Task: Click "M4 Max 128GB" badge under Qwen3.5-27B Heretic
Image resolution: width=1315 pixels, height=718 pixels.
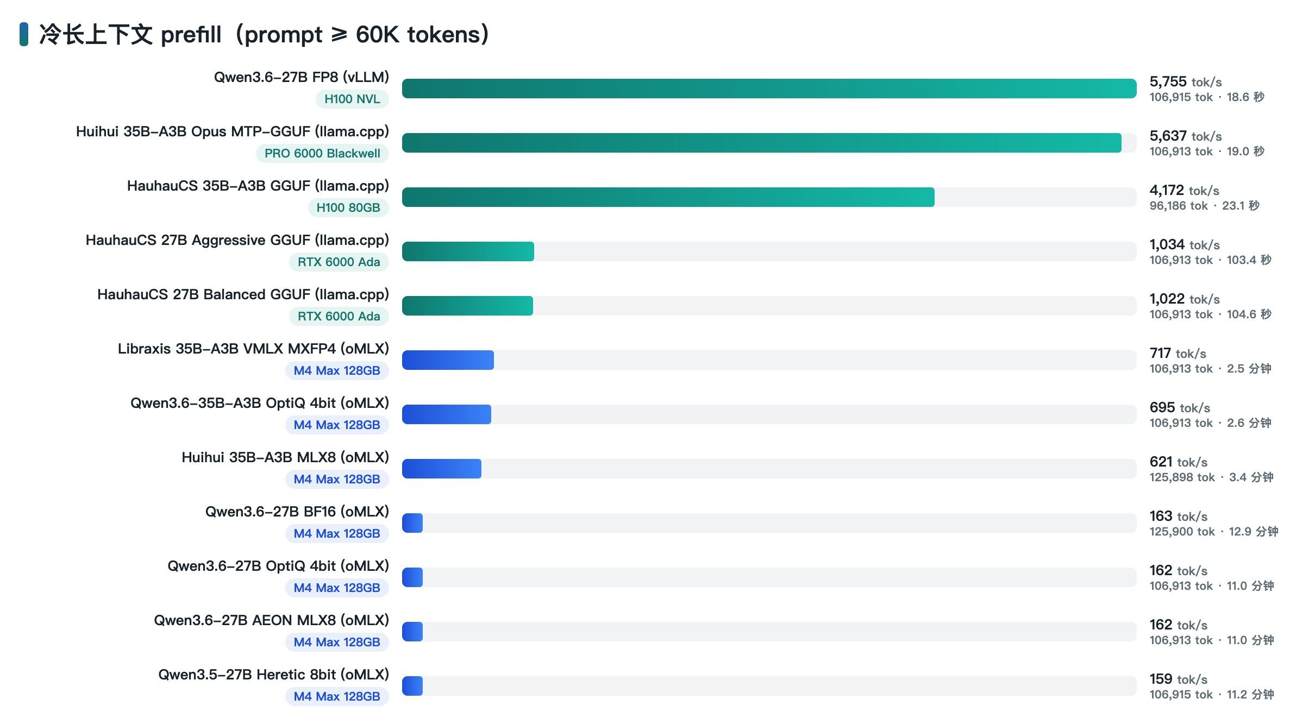Action: [337, 696]
